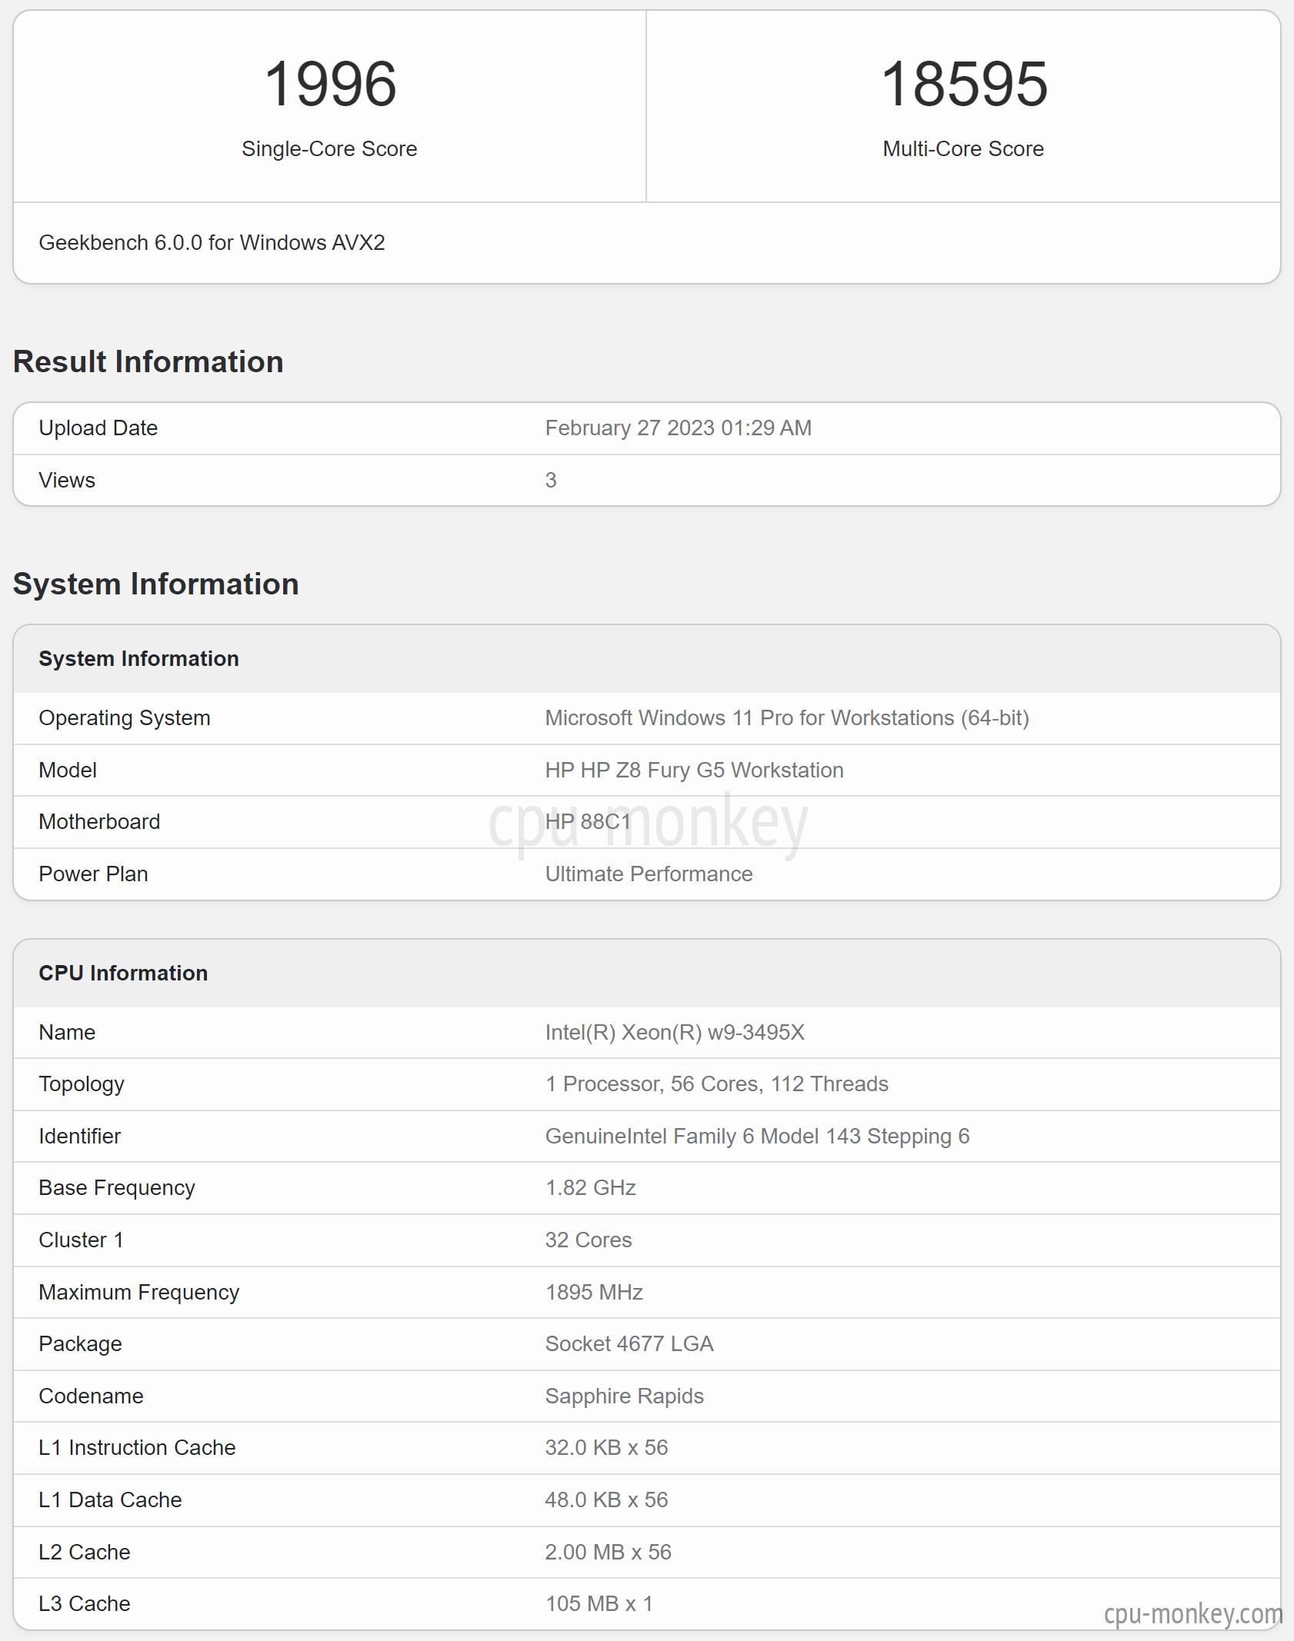Click the Multi-Core Score label

pyautogui.click(x=963, y=148)
